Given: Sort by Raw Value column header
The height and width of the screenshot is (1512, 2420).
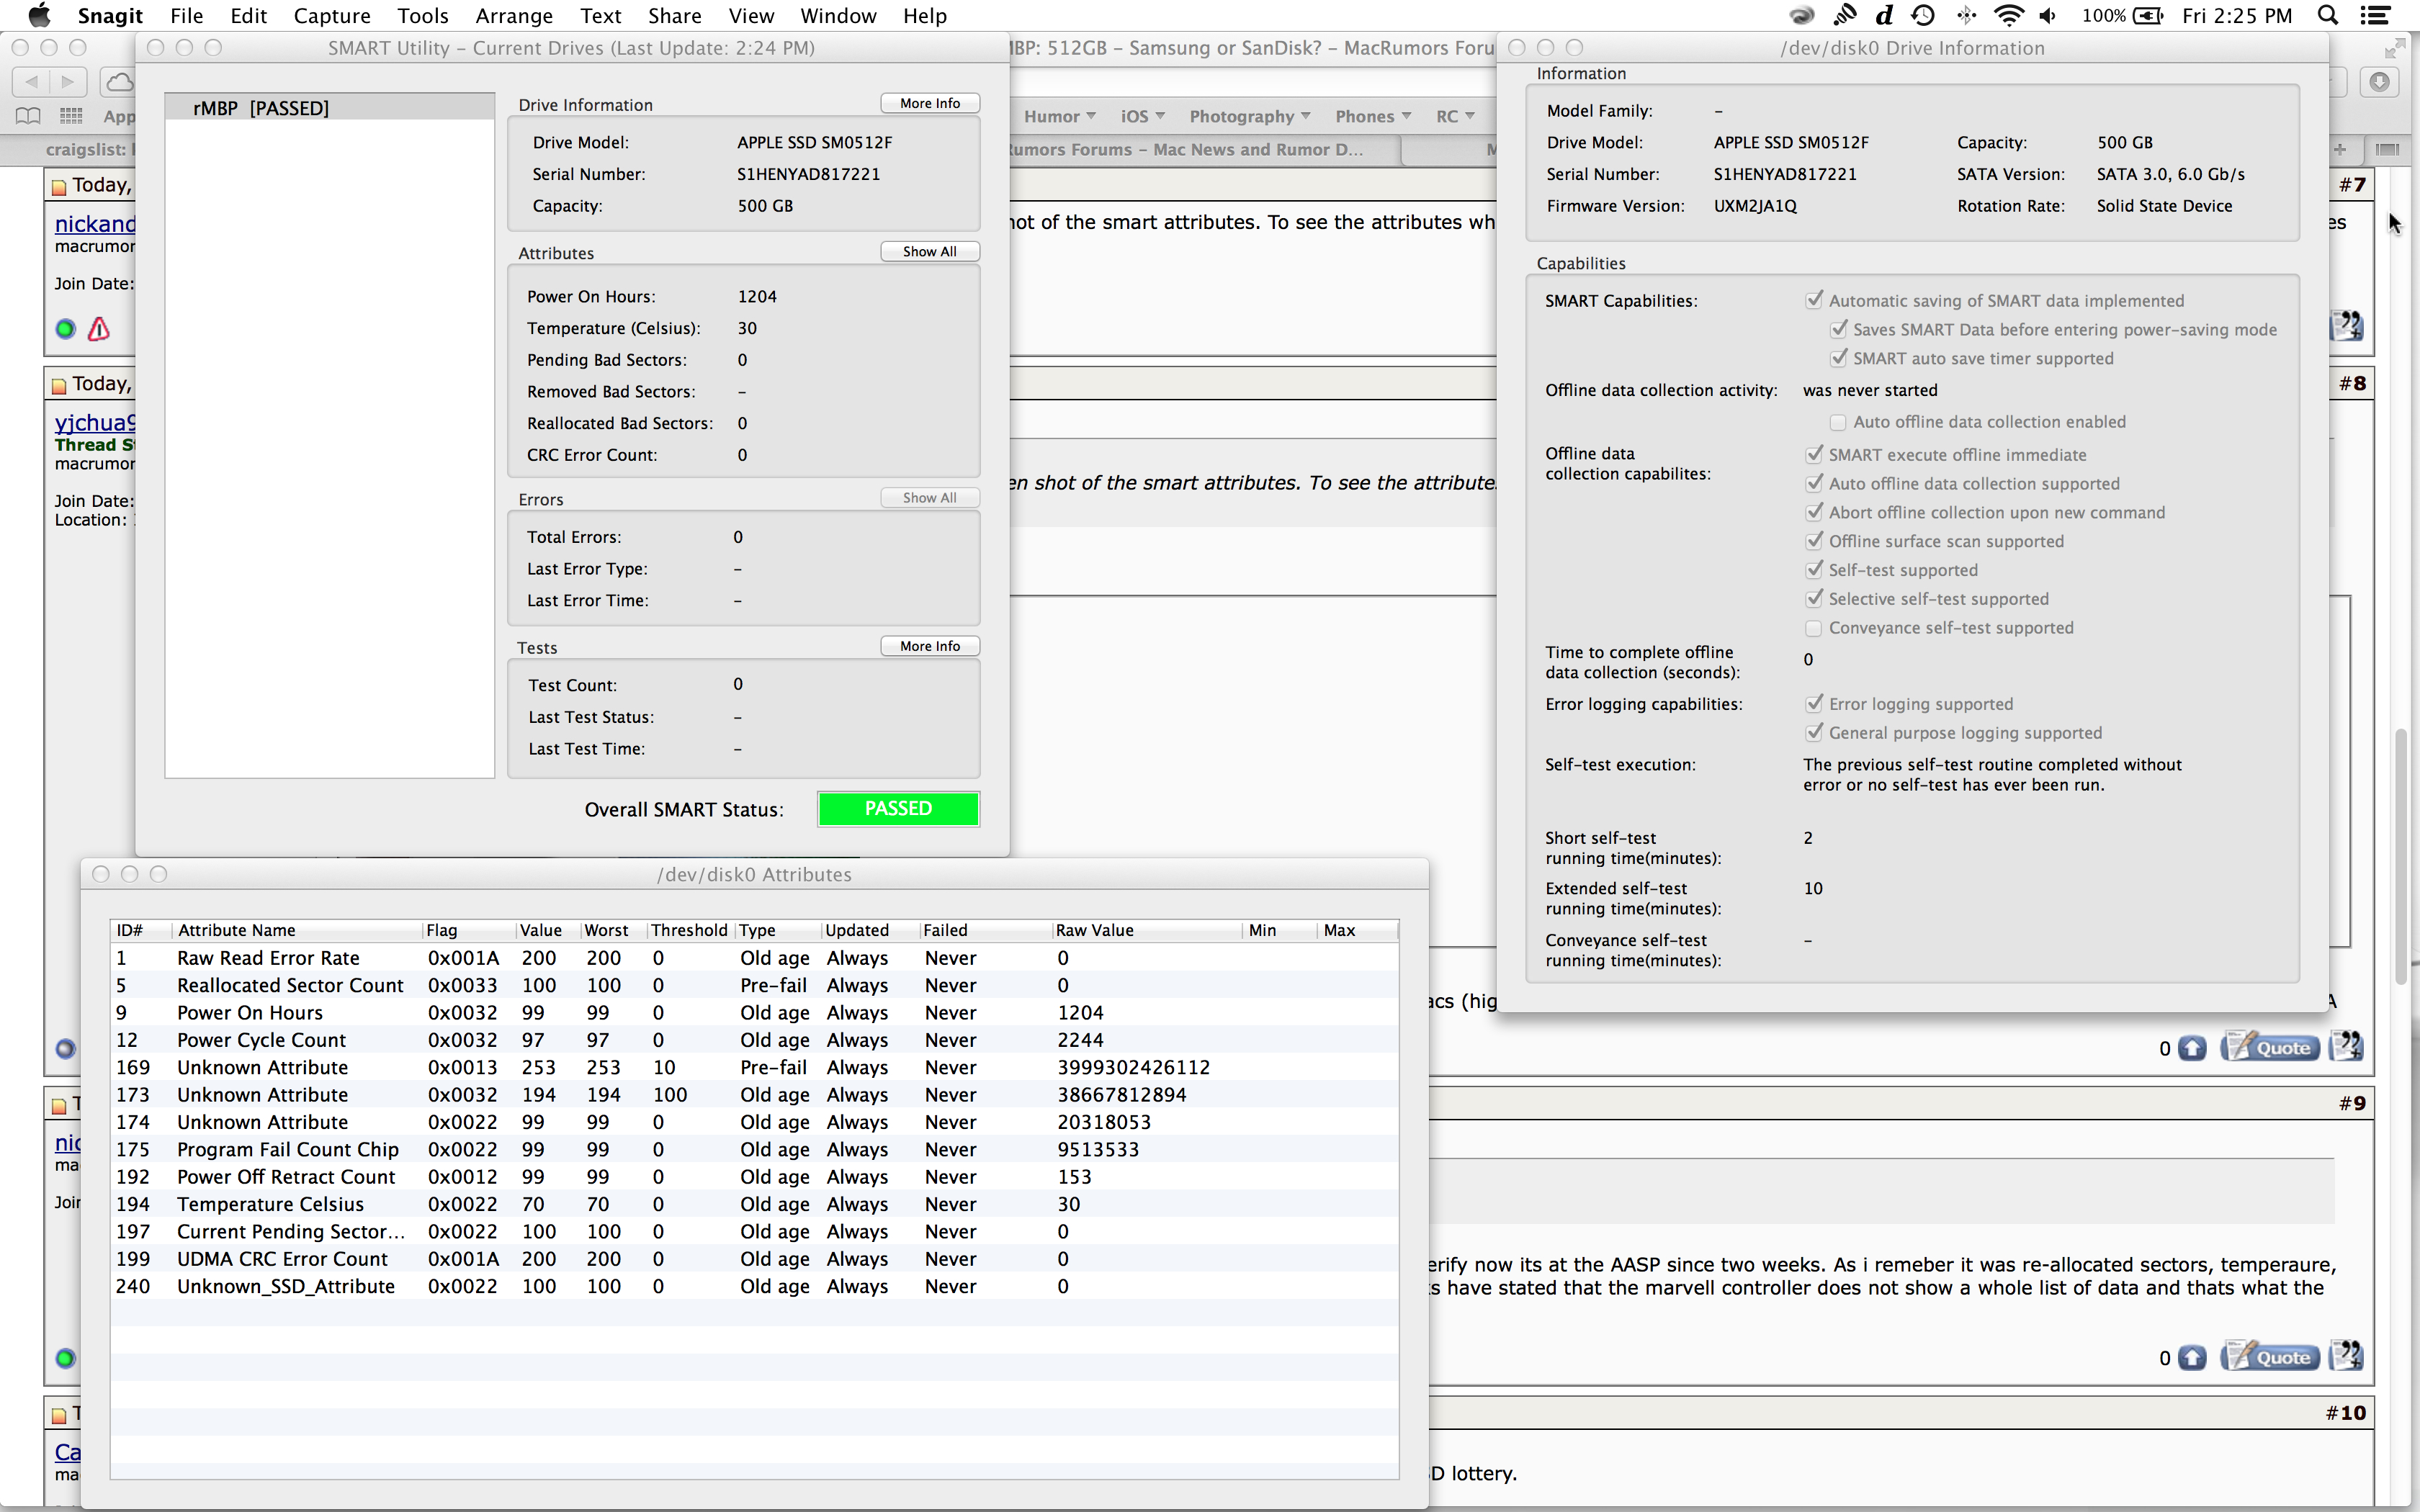Looking at the screenshot, I should (x=1146, y=930).
